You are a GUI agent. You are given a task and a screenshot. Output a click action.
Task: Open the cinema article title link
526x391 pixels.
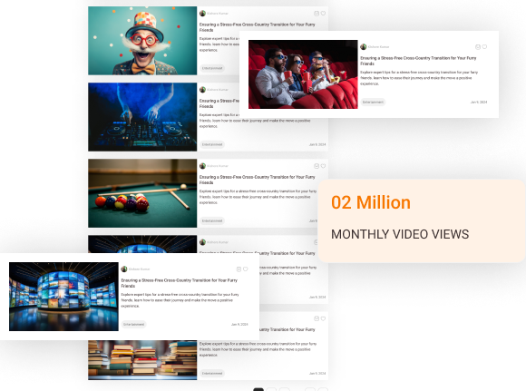(418, 61)
